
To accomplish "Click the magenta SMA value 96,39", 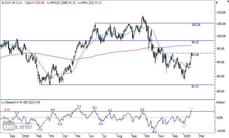I will [72, 3].
